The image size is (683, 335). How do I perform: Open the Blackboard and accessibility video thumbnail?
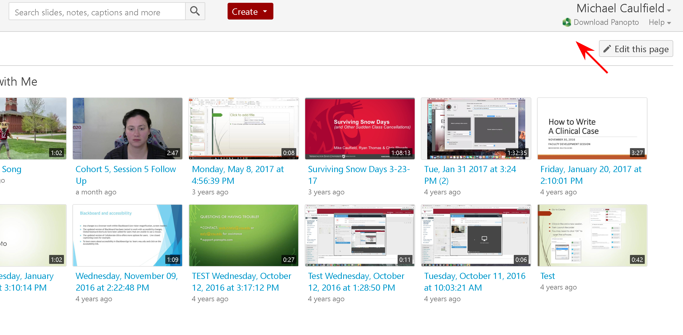pos(127,235)
